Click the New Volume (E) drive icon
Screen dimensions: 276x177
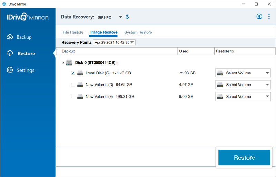click(x=80, y=96)
